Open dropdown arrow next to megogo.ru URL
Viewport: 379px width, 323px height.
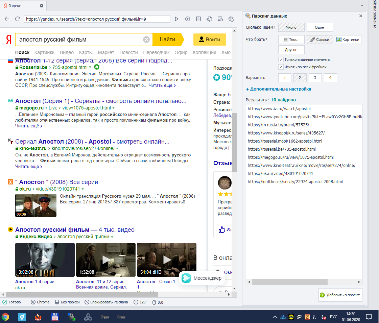click(x=113, y=108)
